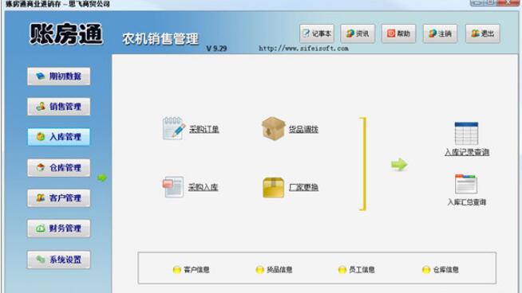Select 仓库管理 in the sidebar
The height and width of the screenshot is (293, 522).
pyautogui.click(x=58, y=168)
